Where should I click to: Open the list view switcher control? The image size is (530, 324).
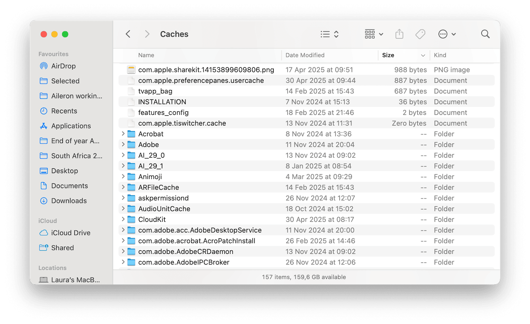(328, 34)
